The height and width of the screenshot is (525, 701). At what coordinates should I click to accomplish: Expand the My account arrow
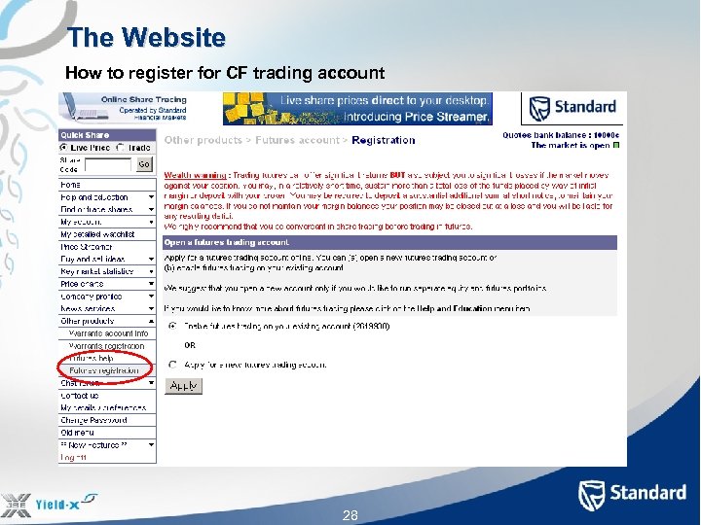151,222
